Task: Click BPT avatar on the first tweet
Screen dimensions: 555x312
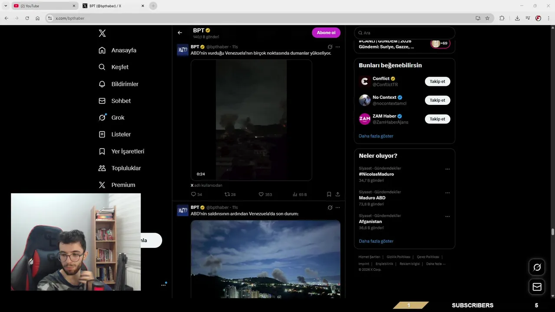Action: click(183, 50)
